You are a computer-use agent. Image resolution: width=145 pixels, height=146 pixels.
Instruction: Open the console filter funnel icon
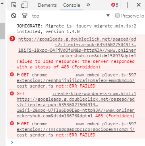click(25, 16)
